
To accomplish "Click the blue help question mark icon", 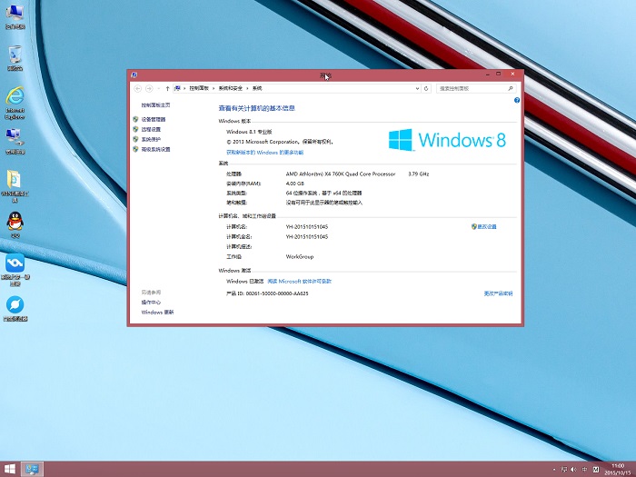I will [x=517, y=101].
